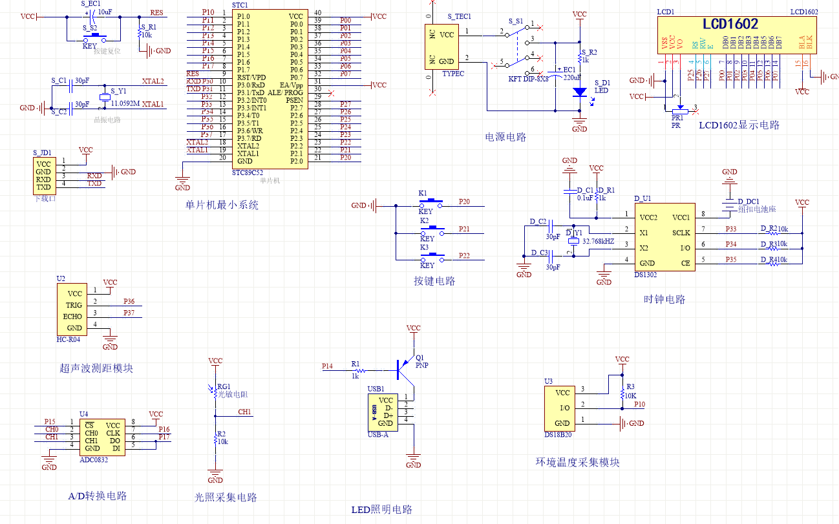
Task: Click the 'LCD1602显示电路' section title
Action: click(x=739, y=125)
